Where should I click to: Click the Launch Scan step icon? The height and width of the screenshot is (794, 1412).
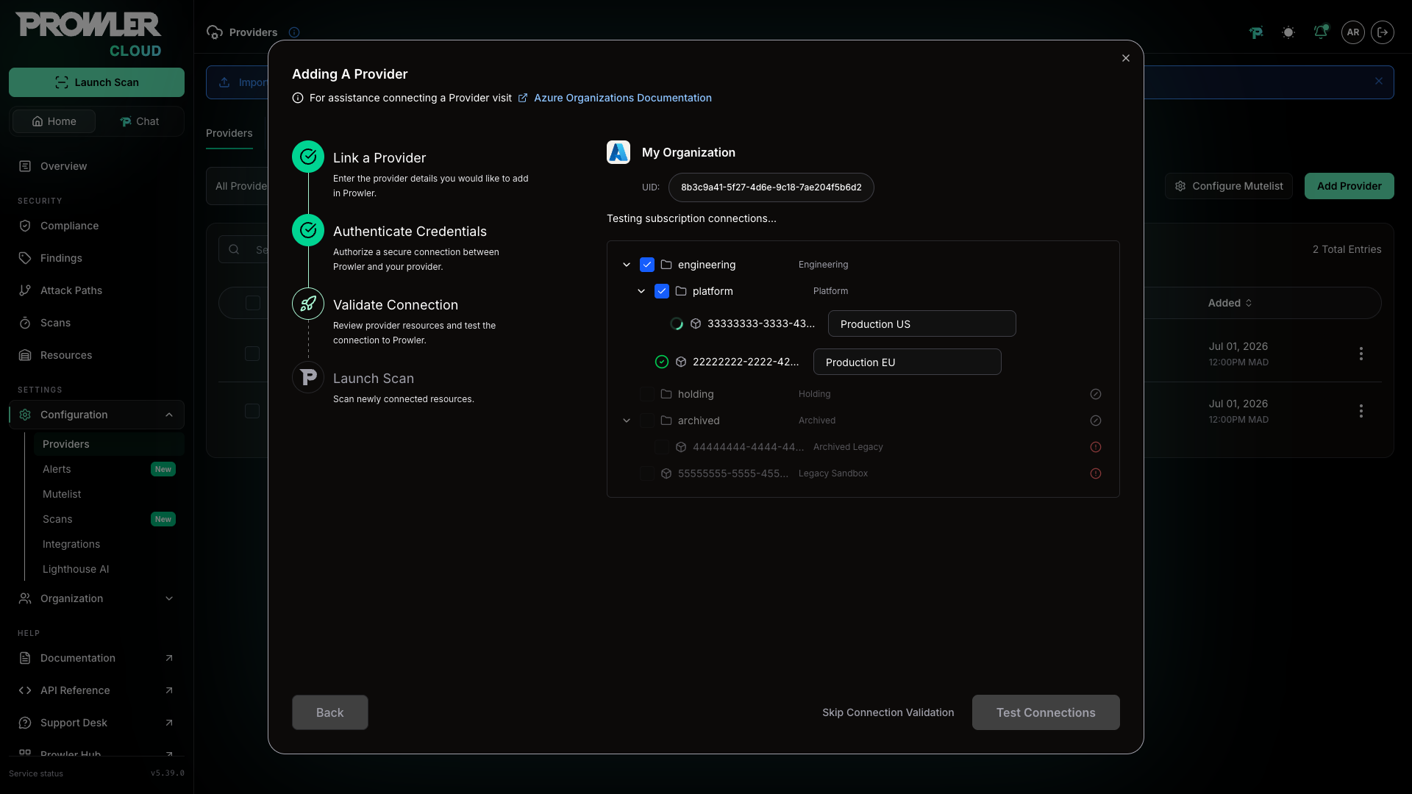click(308, 377)
